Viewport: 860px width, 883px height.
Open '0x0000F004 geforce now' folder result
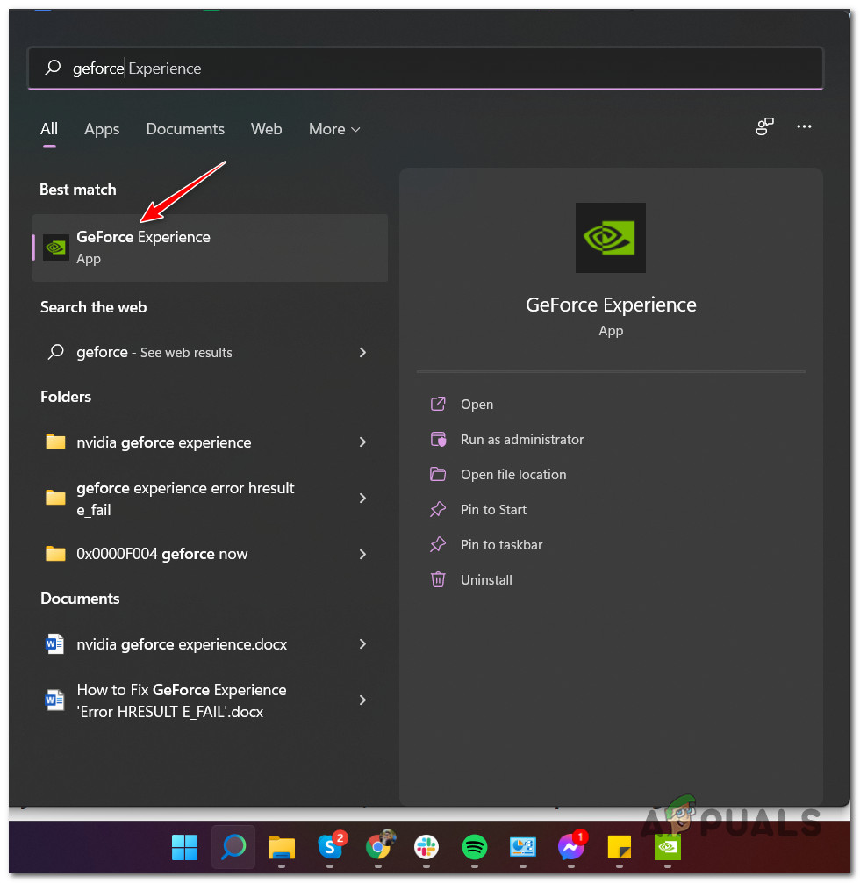210,554
